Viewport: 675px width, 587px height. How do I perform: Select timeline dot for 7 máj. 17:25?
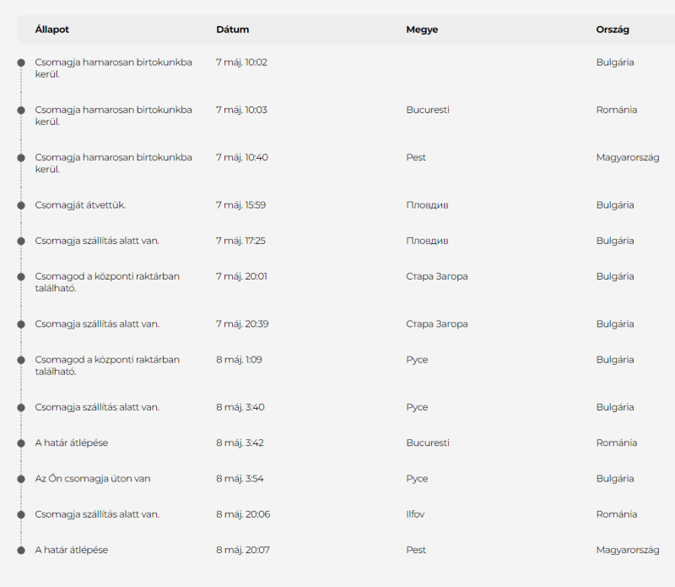point(21,241)
